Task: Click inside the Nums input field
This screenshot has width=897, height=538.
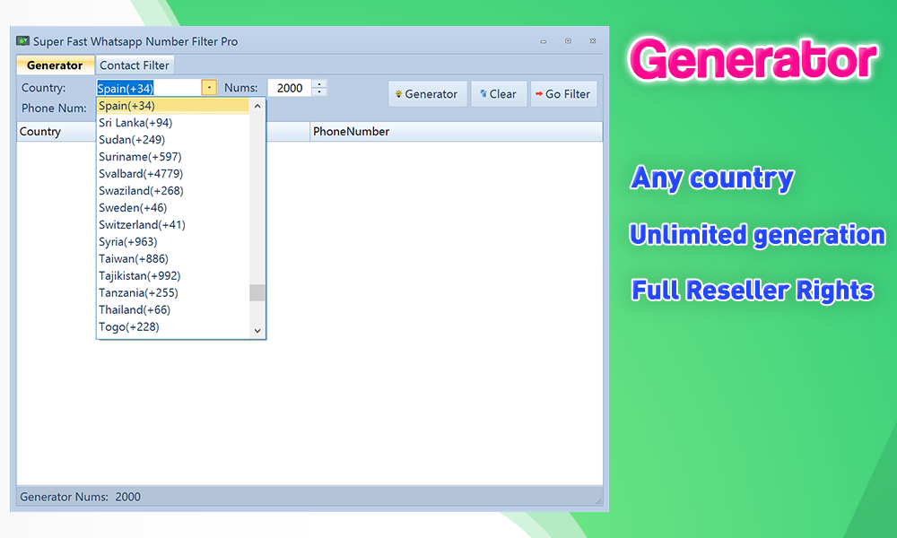Action: pos(287,87)
